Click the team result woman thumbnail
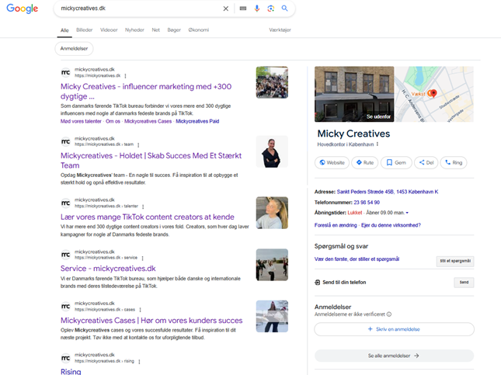 (x=272, y=151)
